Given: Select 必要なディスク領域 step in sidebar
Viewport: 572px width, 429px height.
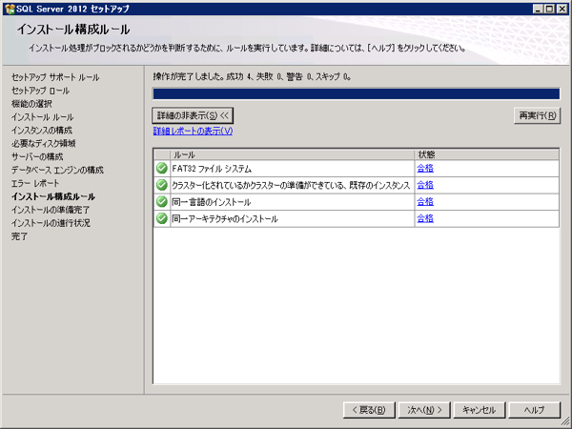Looking at the screenshot, I should [43, 143].
